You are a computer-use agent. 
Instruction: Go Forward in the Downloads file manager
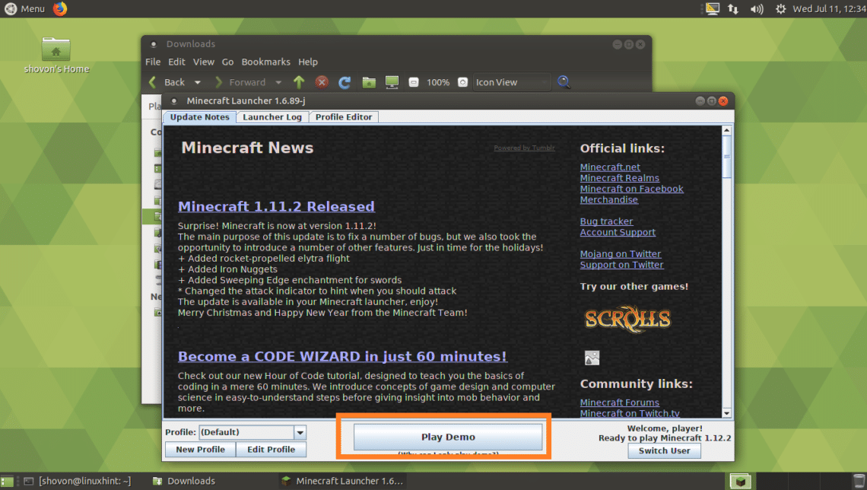(x=240, y=82)
